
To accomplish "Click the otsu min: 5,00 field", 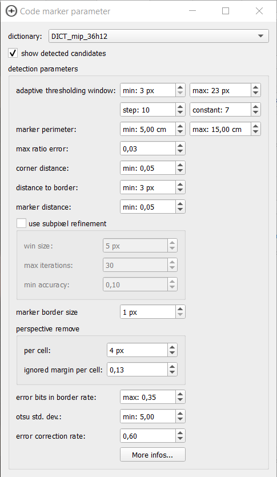I will (148, 417).
